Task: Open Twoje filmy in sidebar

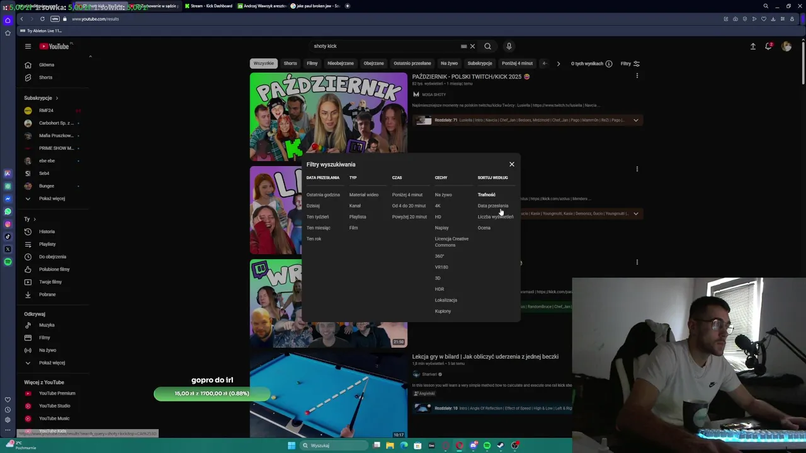Action: (50, 282)
